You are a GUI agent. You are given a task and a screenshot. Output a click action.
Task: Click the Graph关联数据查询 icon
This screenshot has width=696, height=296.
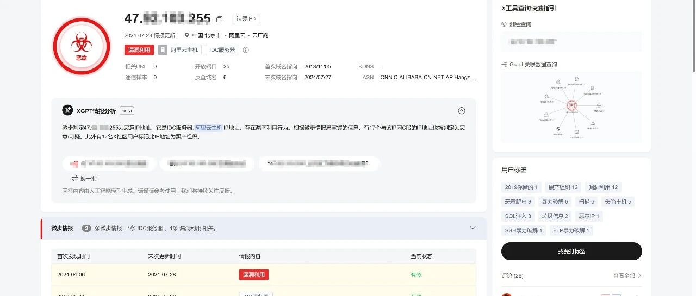pos(504,64)
